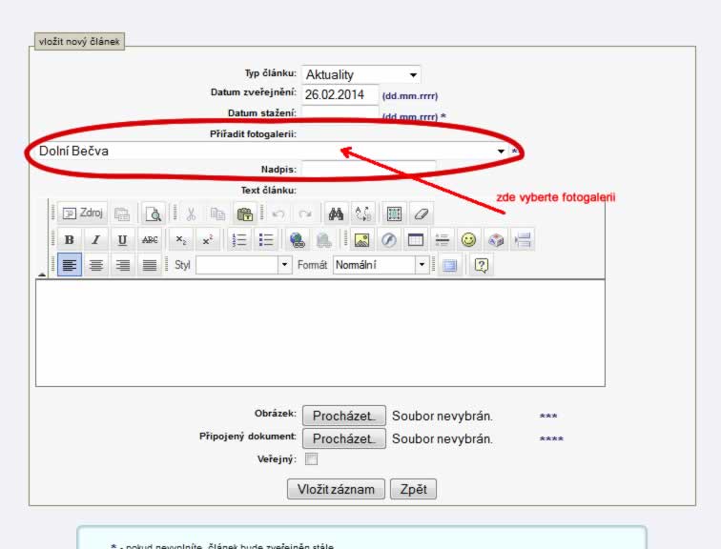Image resolution: width=721 pixels, height=549 pixels.
Task: Toggle bold text formatting
Action: (x=69, y=239)
